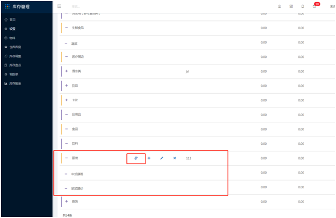The width and height of the screenshot is (336, 218).
Task: Select the 酒水类 category name
Action: click(76, 71)
